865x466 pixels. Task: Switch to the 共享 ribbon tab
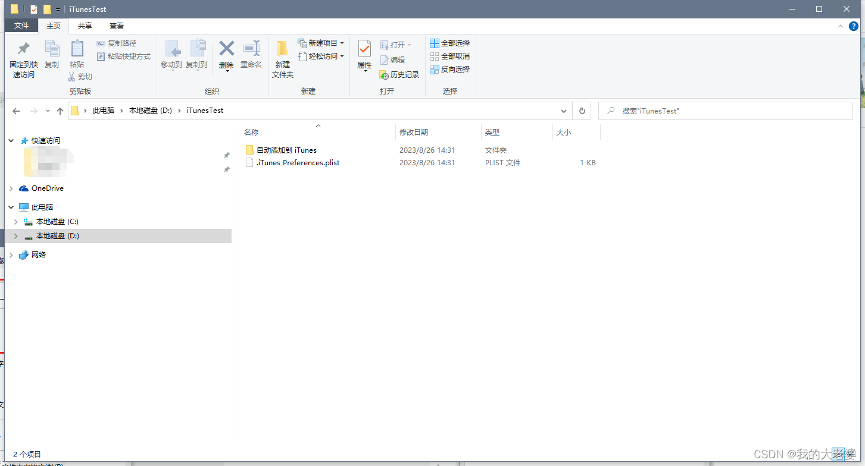tap(85, 26)
